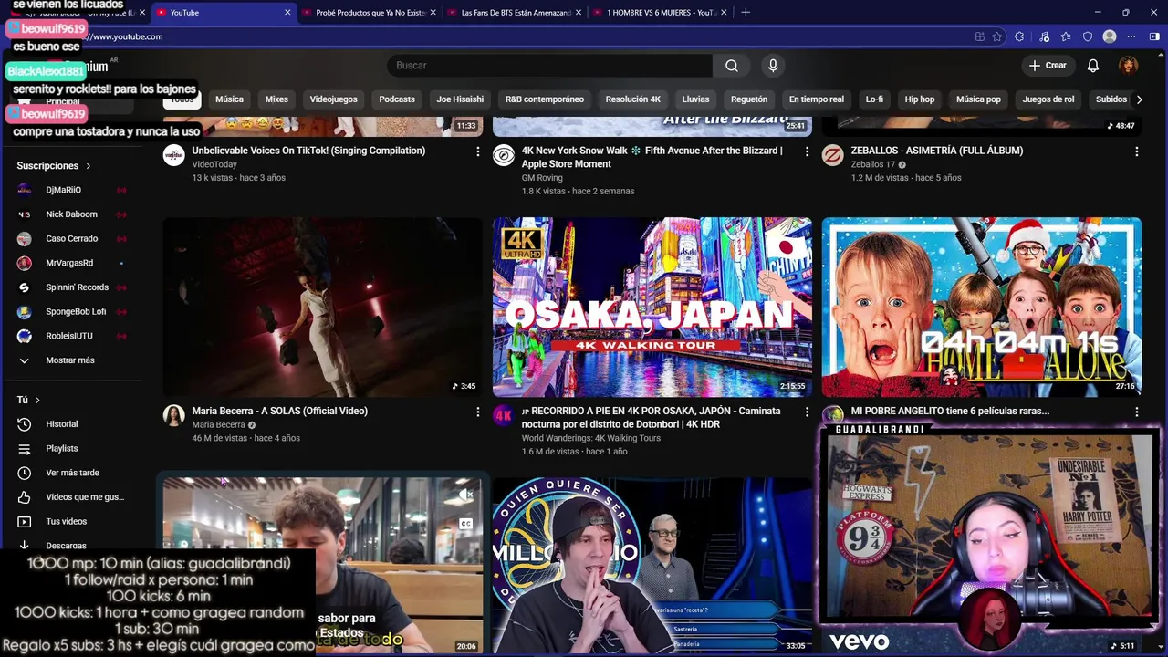Open the browser media control icon

tap(1042, 36)
